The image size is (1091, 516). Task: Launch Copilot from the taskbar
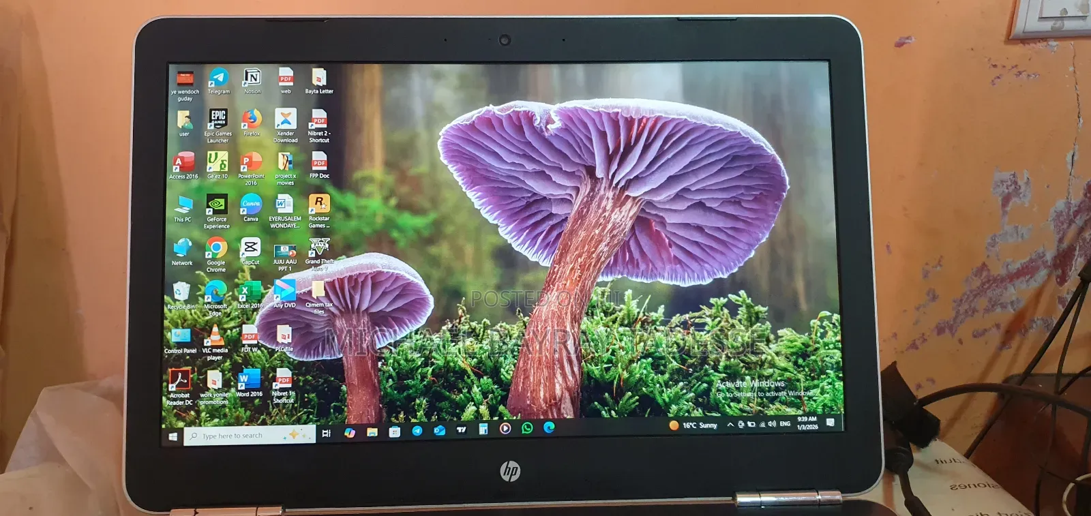pyautogui.click(x=350, y=432)
